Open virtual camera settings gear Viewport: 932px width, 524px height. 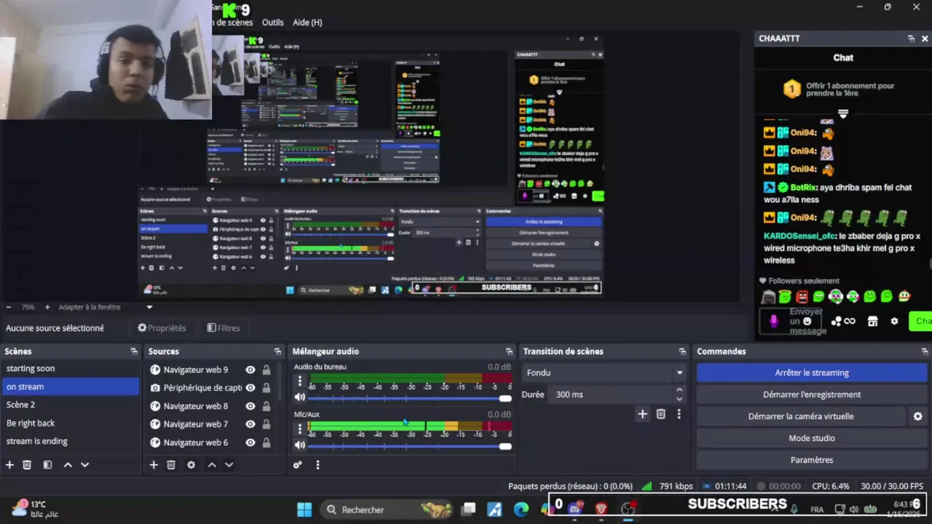tap(917, 416)
